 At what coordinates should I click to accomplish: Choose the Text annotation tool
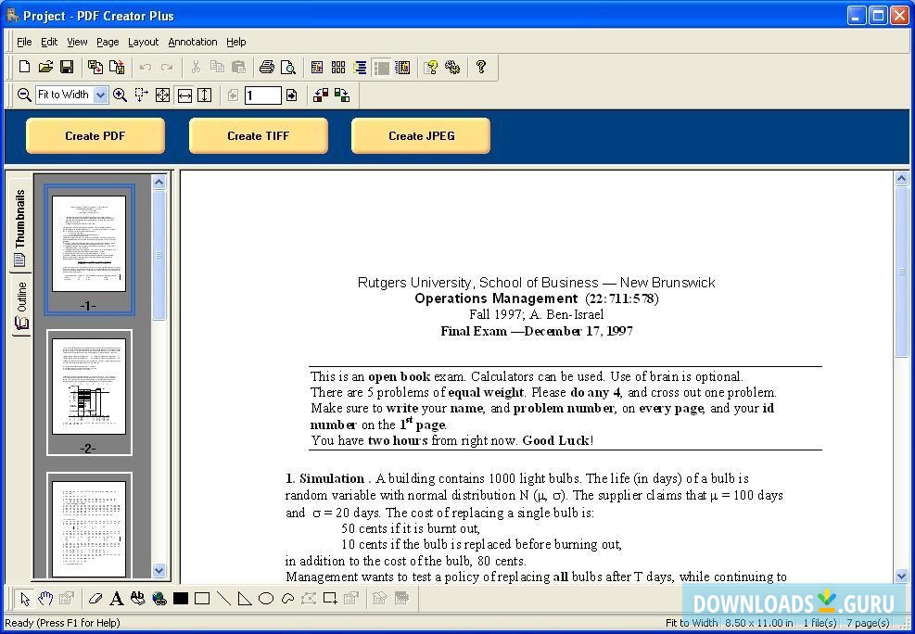116,598
